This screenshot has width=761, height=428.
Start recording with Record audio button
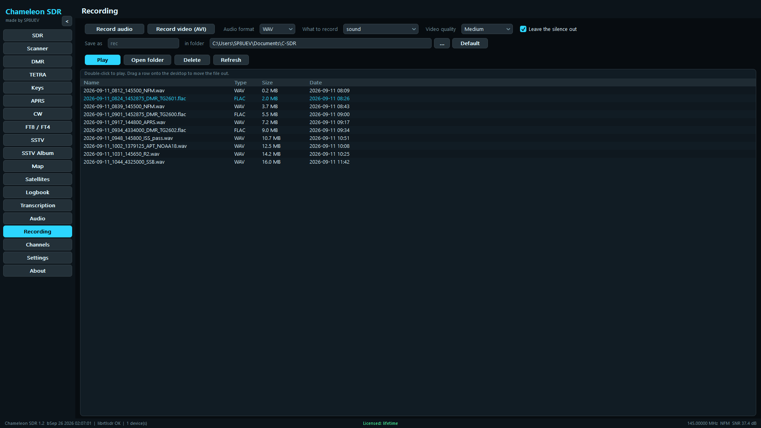pyautogui.click(x=114, y=29)
